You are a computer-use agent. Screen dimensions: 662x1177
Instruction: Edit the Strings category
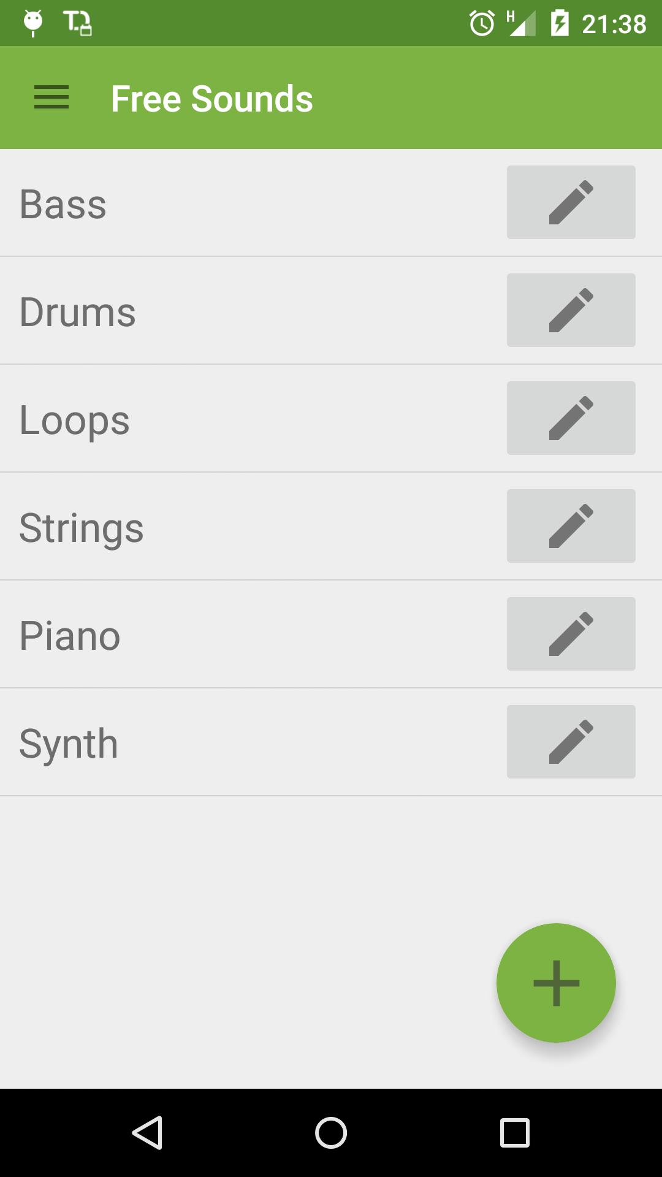(571, 526)
